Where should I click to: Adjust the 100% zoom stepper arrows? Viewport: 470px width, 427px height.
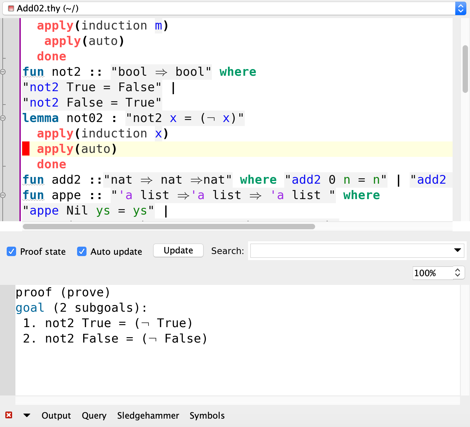[458, 273]
